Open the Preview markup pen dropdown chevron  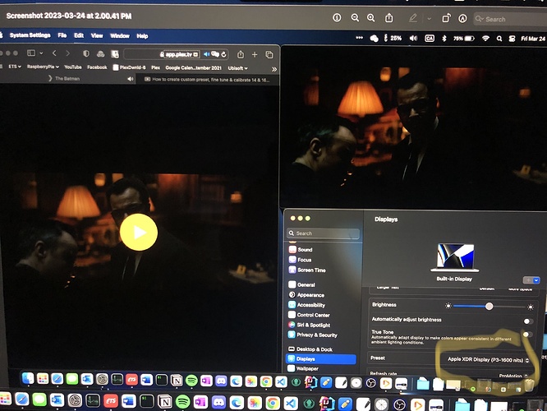tap(429, 19)
